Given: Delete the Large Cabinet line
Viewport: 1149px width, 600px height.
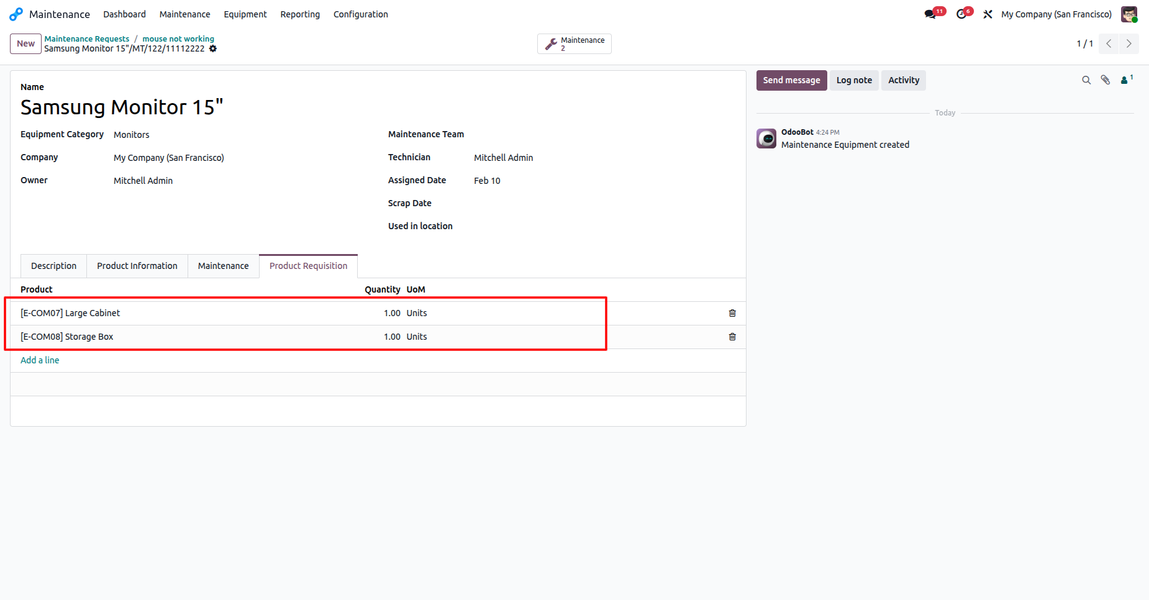Looking at the screenshot, I should tap(732, 313).
